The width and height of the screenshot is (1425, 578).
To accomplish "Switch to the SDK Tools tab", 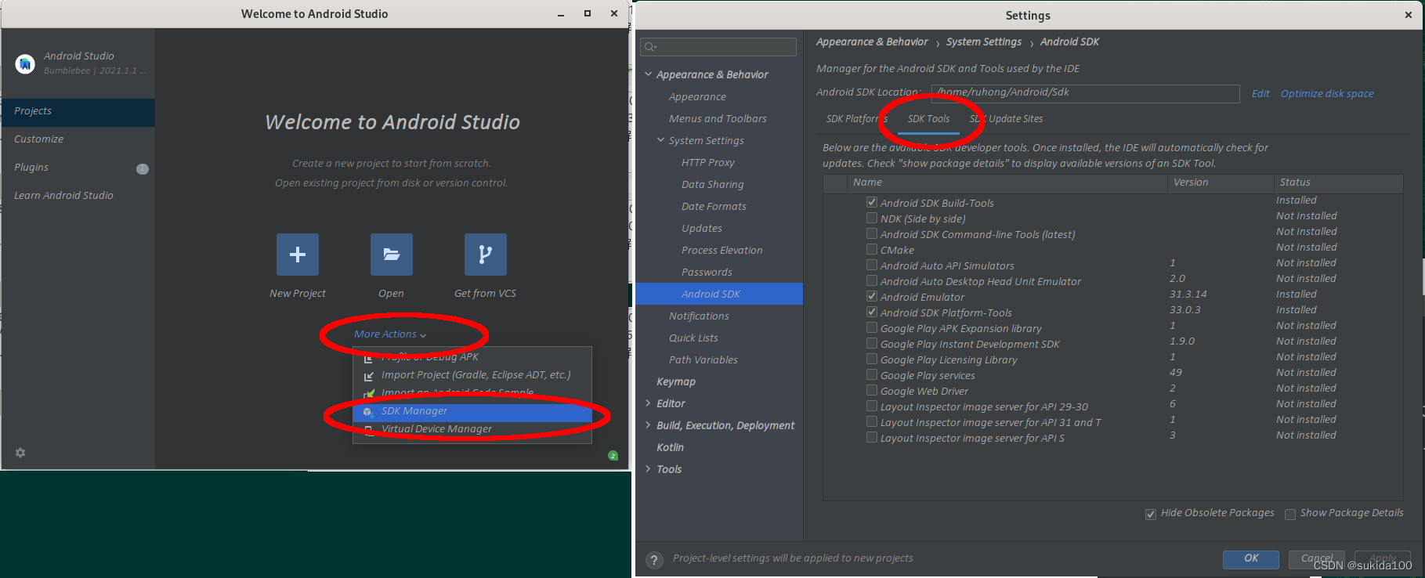I will click(928, 119).
